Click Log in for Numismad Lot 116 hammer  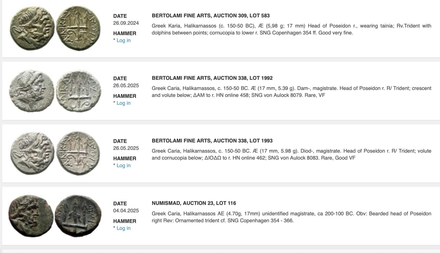[123, 228]
